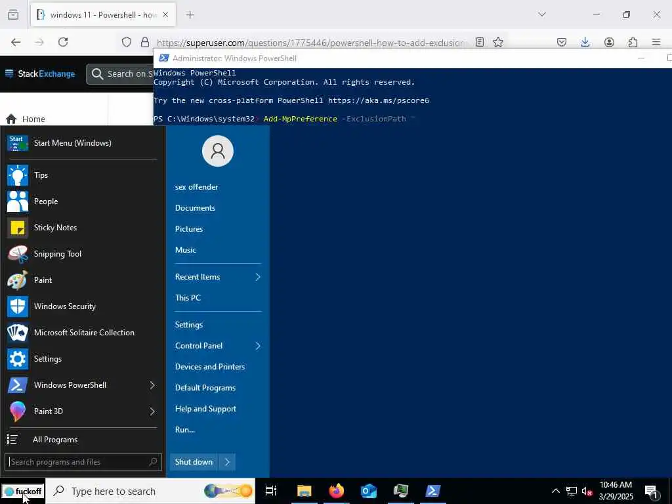The height and width of the screenshot is (504, 672).
Task: Switch to Firefox on the taskbar
Action: [x=337, y=491]
